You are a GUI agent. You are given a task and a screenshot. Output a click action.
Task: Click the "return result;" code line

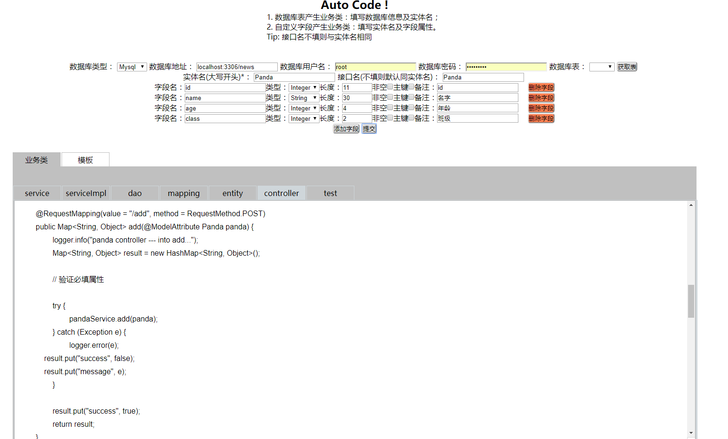point(73,424)
